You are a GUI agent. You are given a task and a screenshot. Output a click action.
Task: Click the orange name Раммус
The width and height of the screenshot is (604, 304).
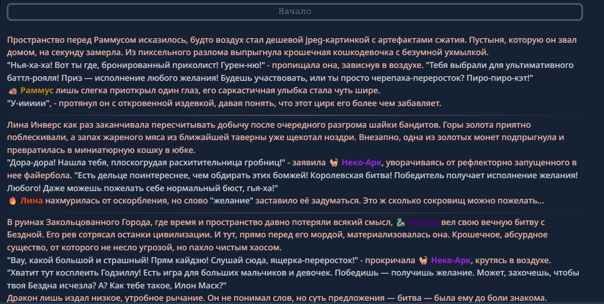(x=37, y=90)
